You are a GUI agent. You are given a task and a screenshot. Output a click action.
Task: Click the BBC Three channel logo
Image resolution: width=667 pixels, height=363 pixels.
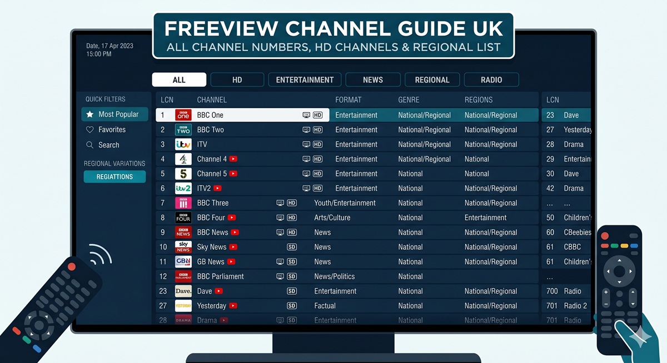[183, 203]
